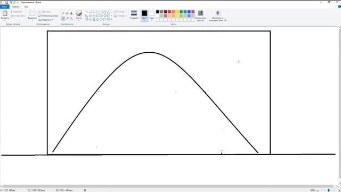The image size is (341, 192).
Task: Select the Pencil tool
Action: (63, 13)
